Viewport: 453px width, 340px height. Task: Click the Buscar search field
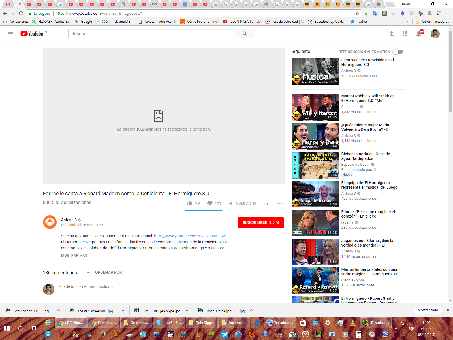(152, 34)
